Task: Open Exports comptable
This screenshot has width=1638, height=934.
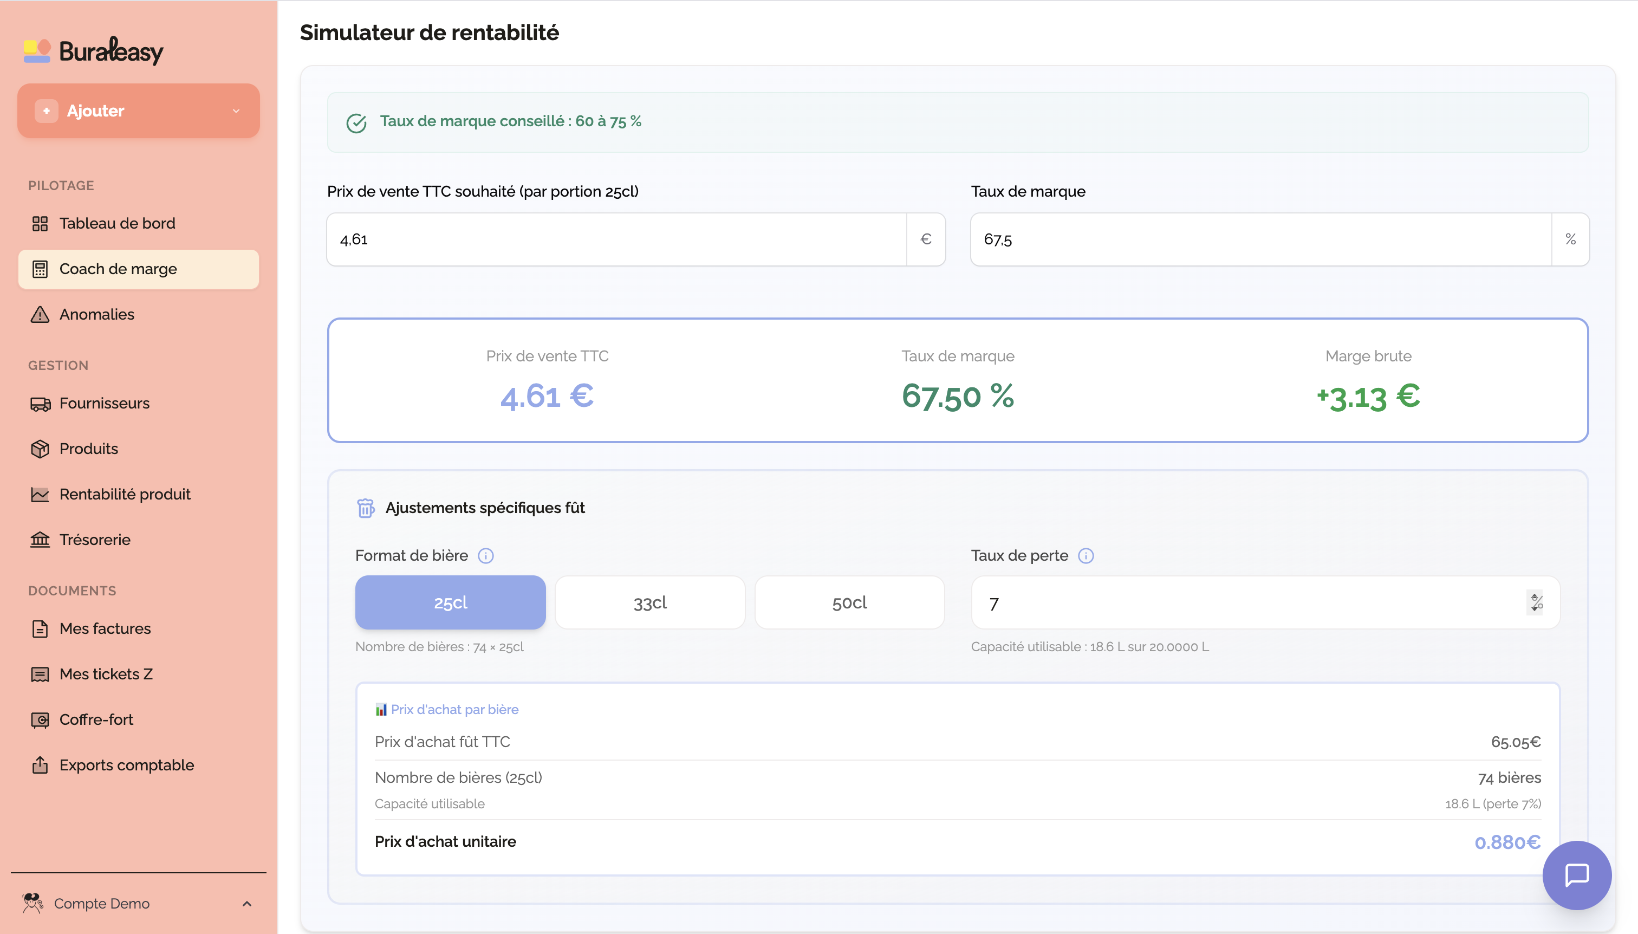Action: [x=139, y=766]
